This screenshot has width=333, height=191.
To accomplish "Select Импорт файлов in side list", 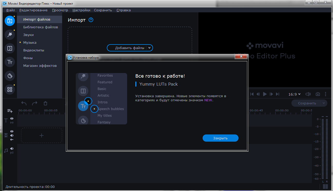I will (40, 19).
